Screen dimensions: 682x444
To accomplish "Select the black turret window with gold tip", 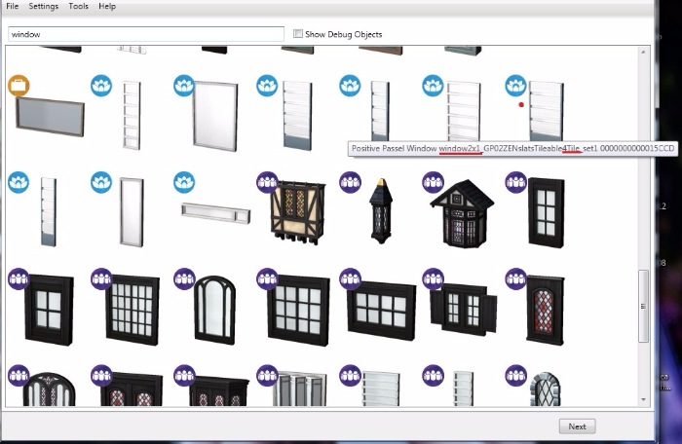I will tap(382, 211).
